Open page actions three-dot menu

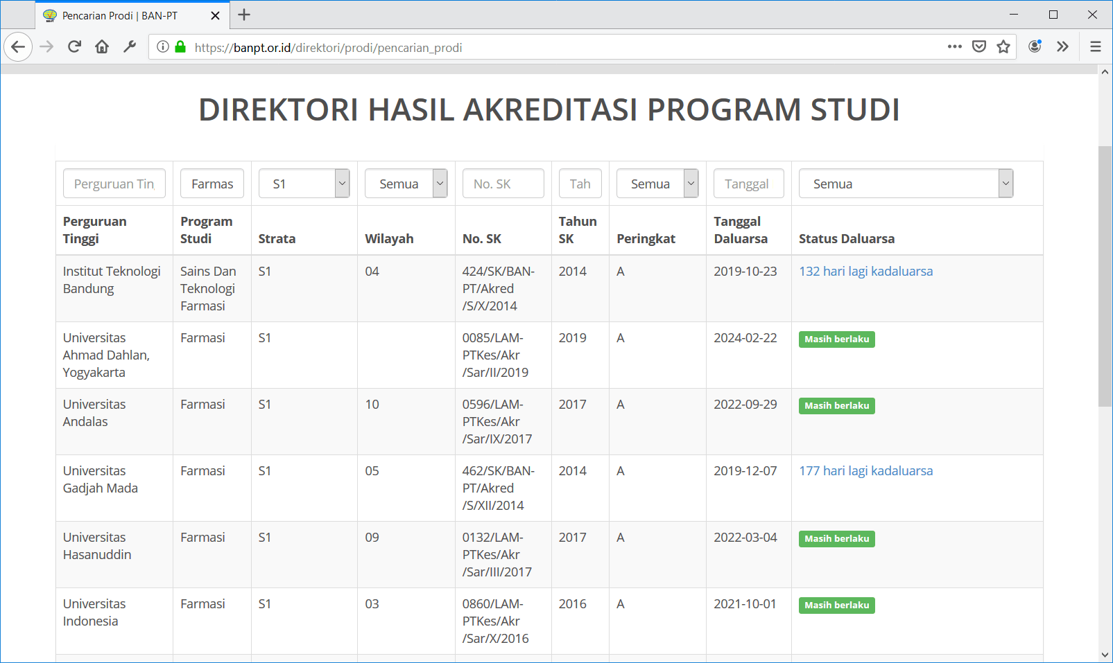click(x=955, y=47)
